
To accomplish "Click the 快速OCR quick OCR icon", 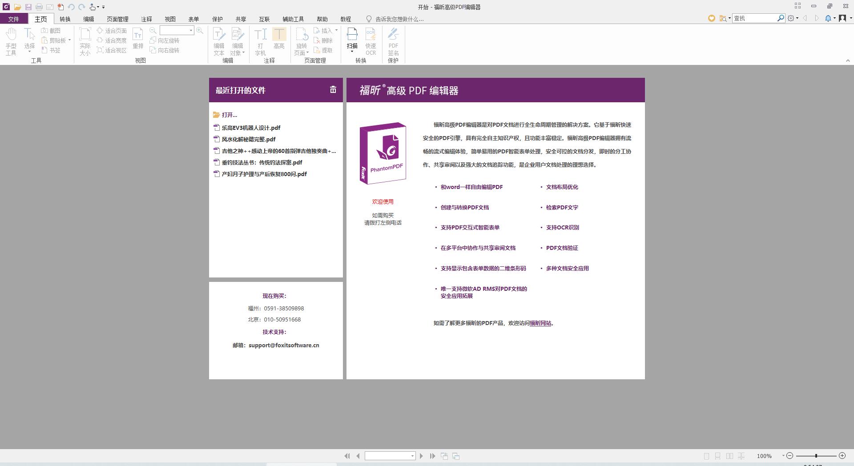I will tap(371, 41).
